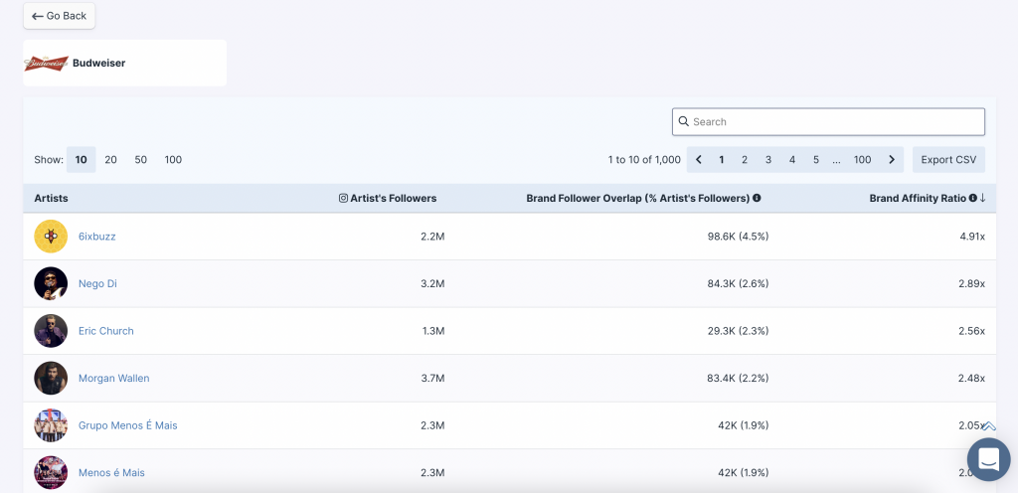Select pagination page 5
The height and width of the screenshot is (493, 1018).
tap(816, 160)
